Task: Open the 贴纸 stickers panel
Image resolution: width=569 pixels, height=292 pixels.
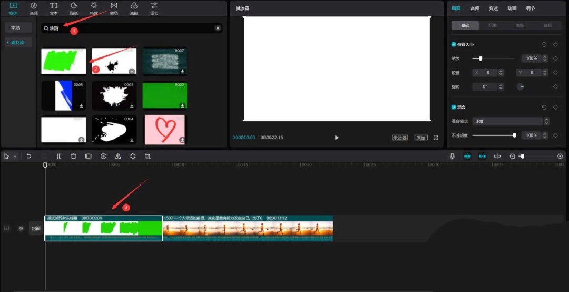Action: (x=74, y=8)
